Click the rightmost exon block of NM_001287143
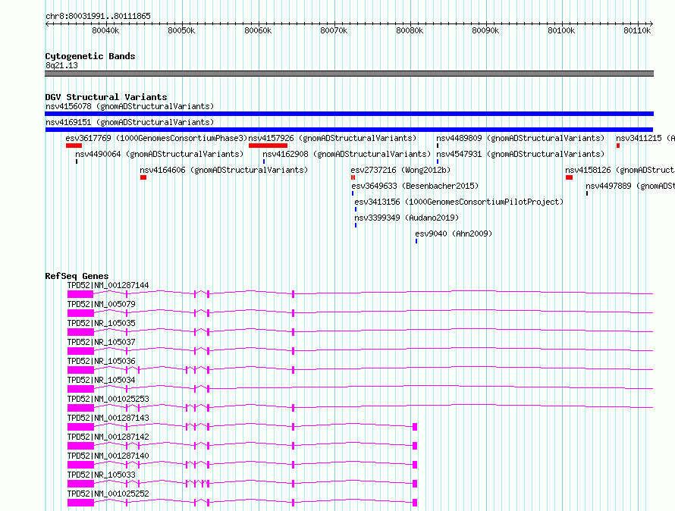675x511 pixels. coord(415,427)
